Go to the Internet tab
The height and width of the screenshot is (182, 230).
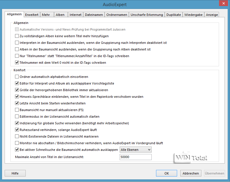(75, 15)
